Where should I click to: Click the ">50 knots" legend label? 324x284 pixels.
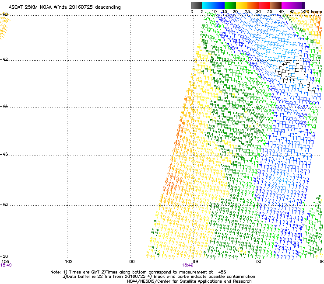point(311,12)
